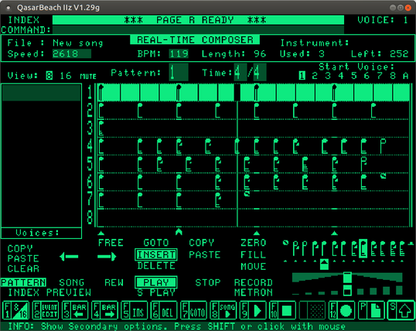Click the small icon after the last note

coord(411,243)
